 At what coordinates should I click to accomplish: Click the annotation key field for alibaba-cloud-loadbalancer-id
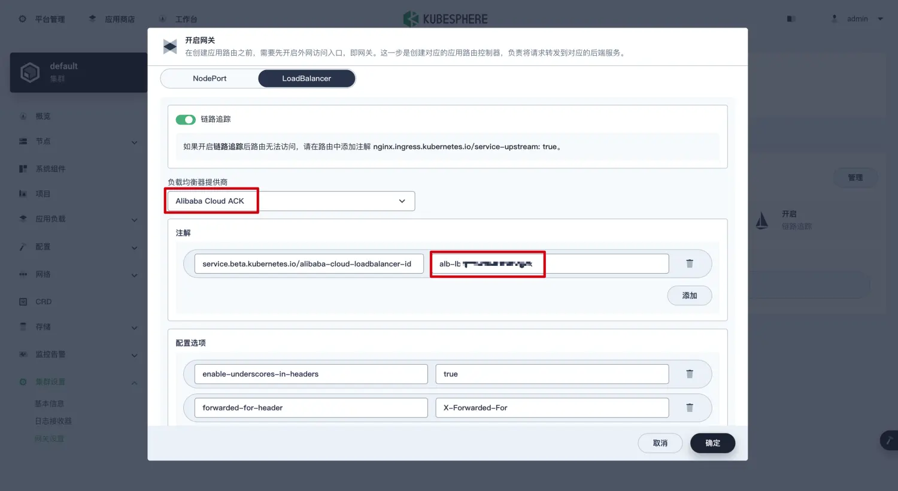pyautogui.click(x=309, y=264)
